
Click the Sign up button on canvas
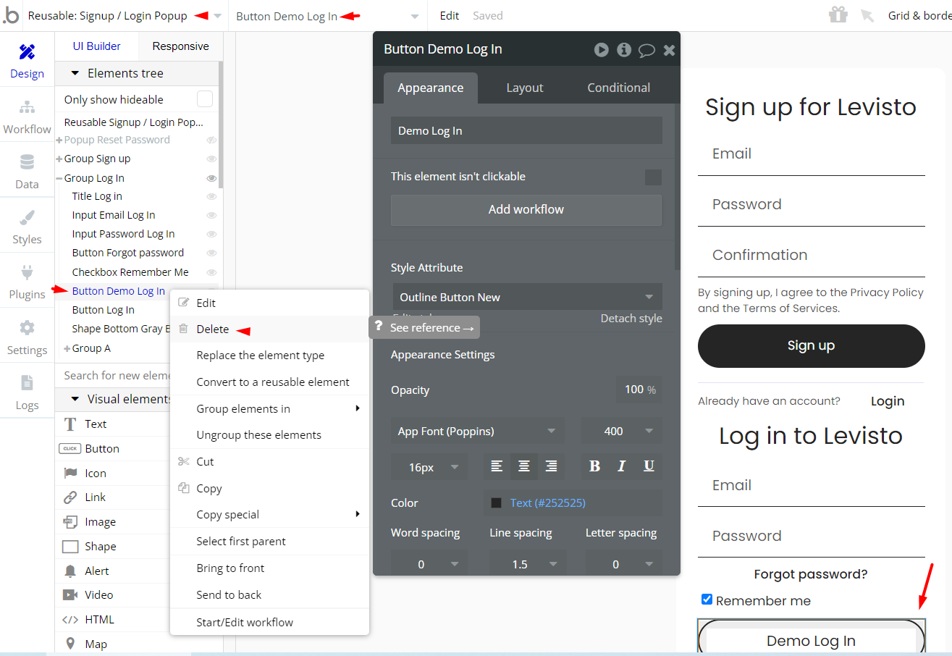point(812,345)
